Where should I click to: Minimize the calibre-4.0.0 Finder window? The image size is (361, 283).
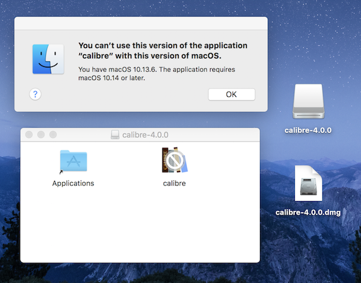coord(41,135)
